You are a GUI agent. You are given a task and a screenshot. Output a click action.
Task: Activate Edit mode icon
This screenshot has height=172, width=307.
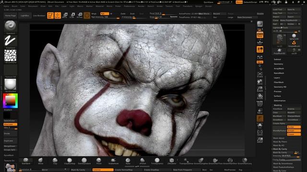[50, 15]
